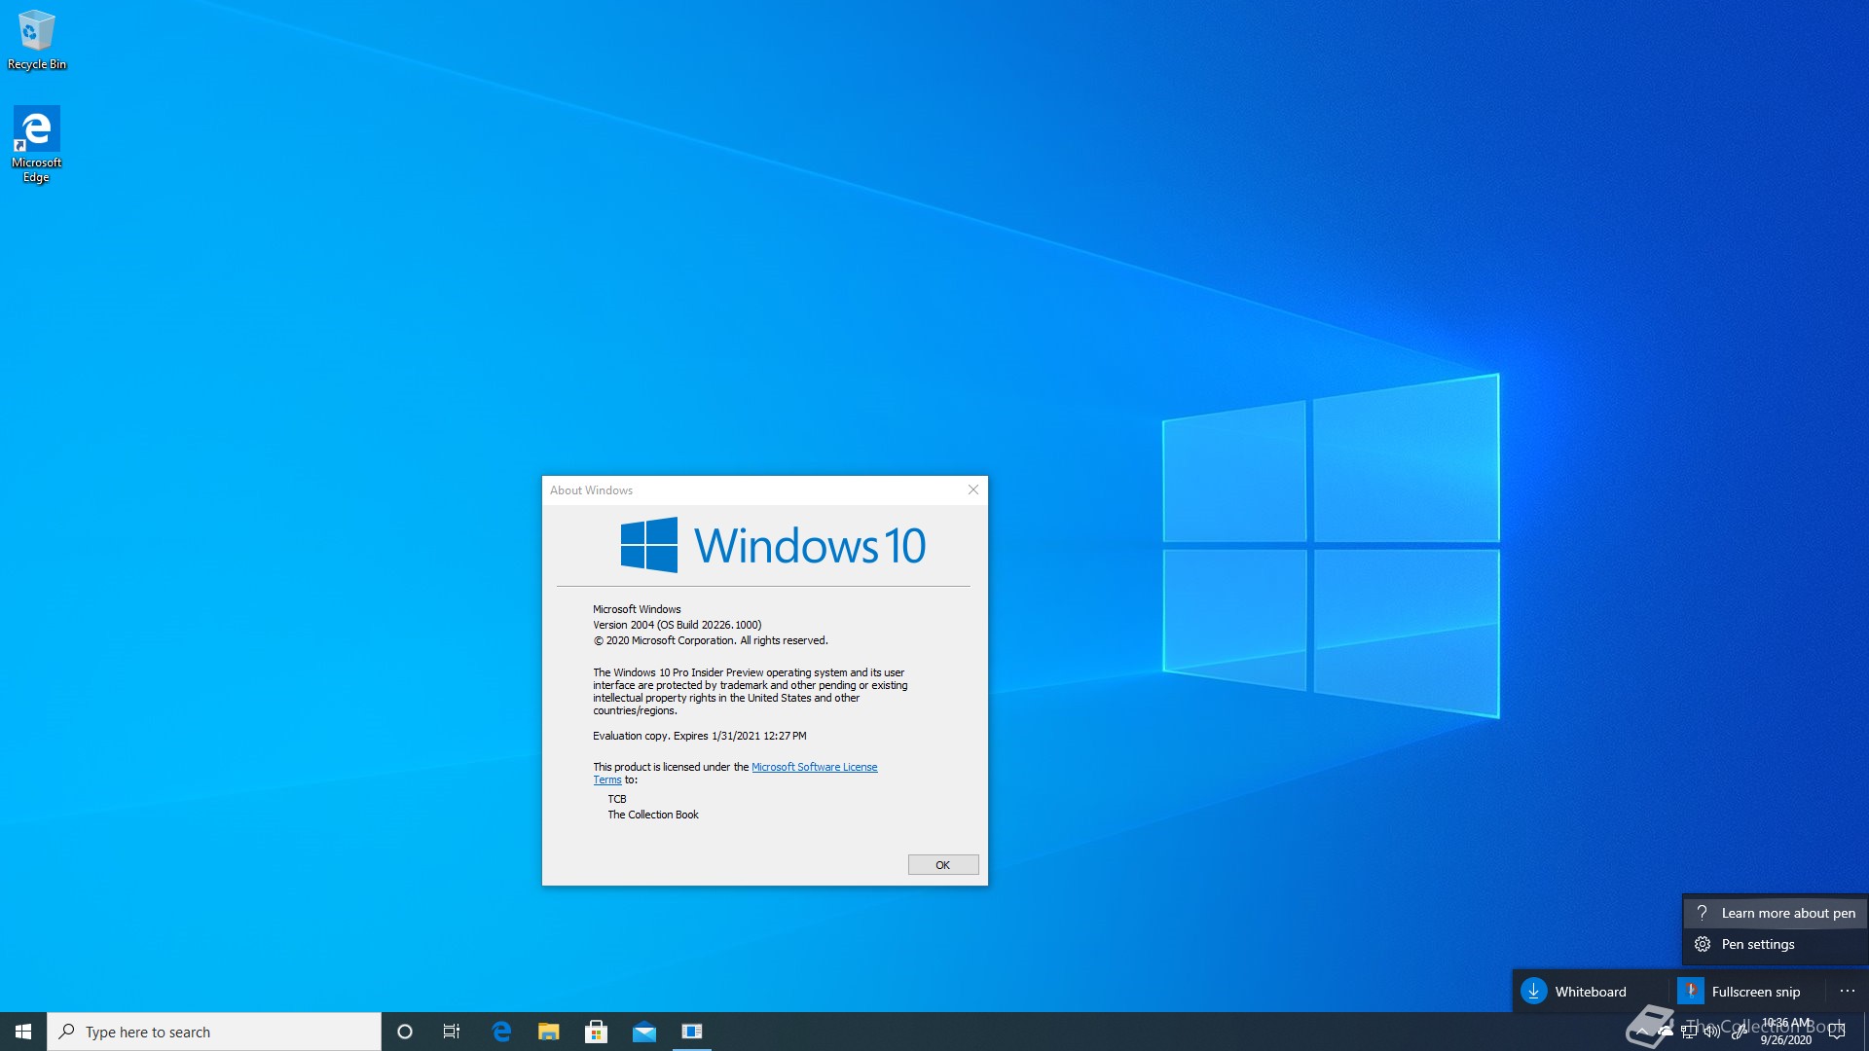This screenshot has width=1869, height=1051.
Task: Click the Show desktop strip at taskbar end
Action: point(1865,1032)
